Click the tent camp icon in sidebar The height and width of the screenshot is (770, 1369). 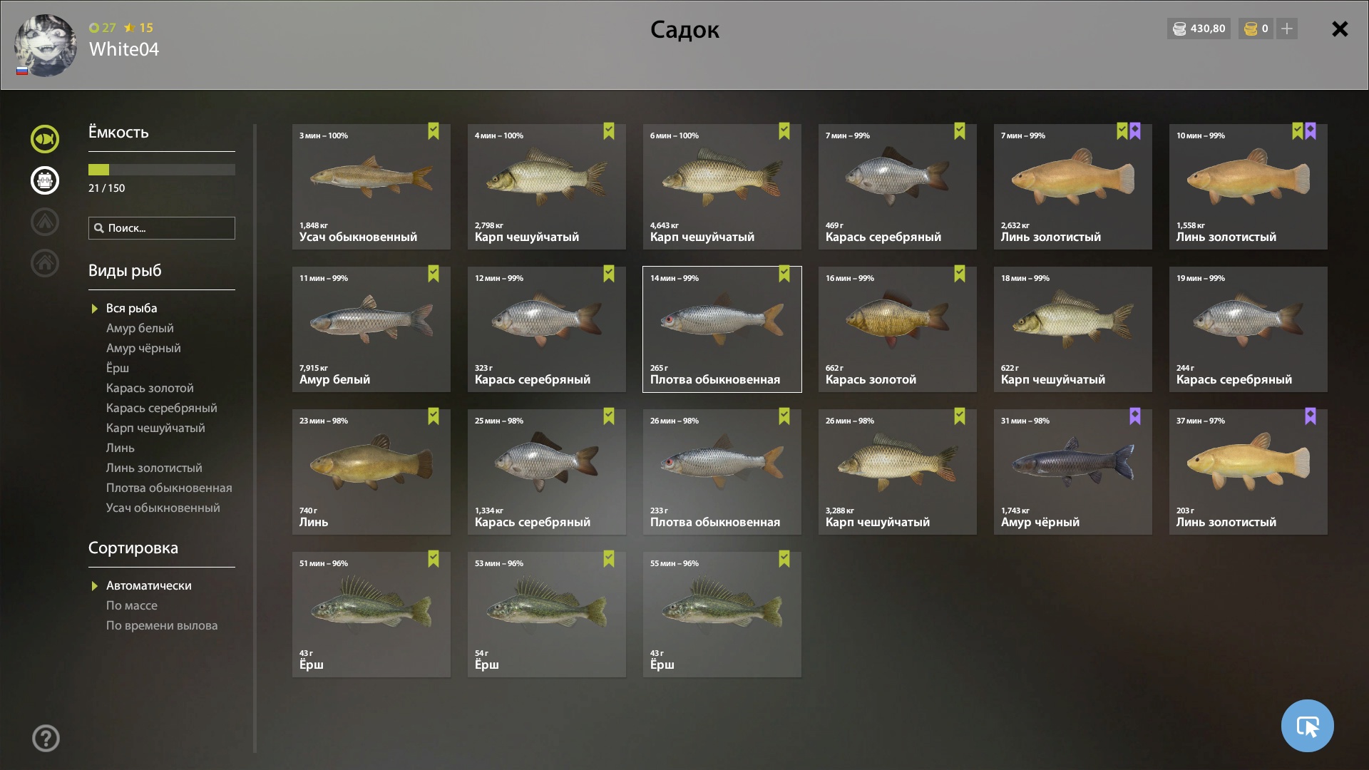click(x=45, y=222)
